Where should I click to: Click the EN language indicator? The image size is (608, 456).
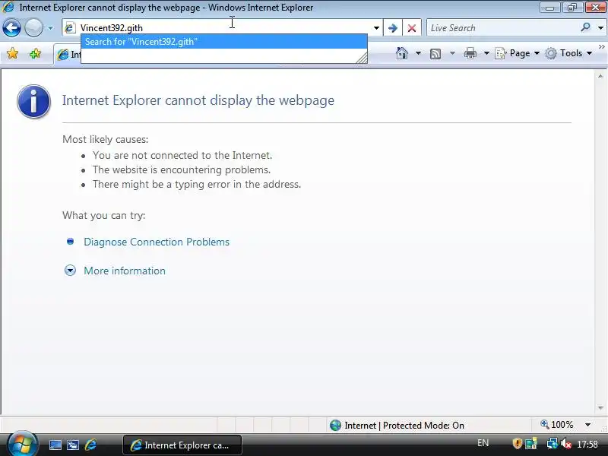pyautogui.click(x=483, y=443)
